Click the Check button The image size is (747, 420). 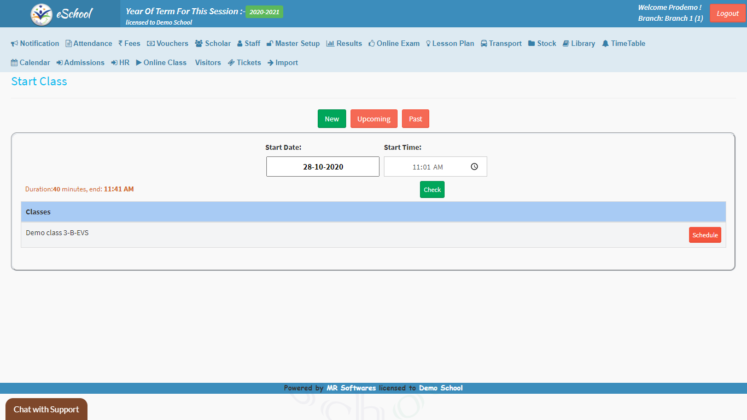(432, 190)
